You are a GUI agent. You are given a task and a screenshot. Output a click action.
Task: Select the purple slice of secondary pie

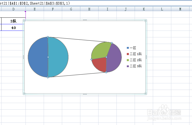point(114,58)
